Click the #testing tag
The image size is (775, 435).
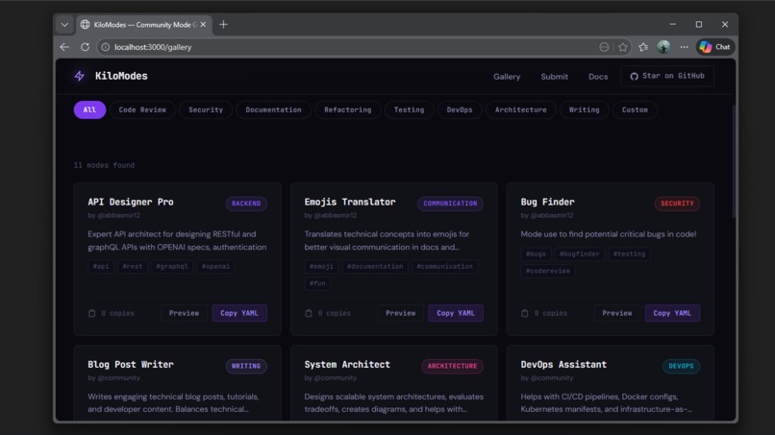[x=629, y=254]
